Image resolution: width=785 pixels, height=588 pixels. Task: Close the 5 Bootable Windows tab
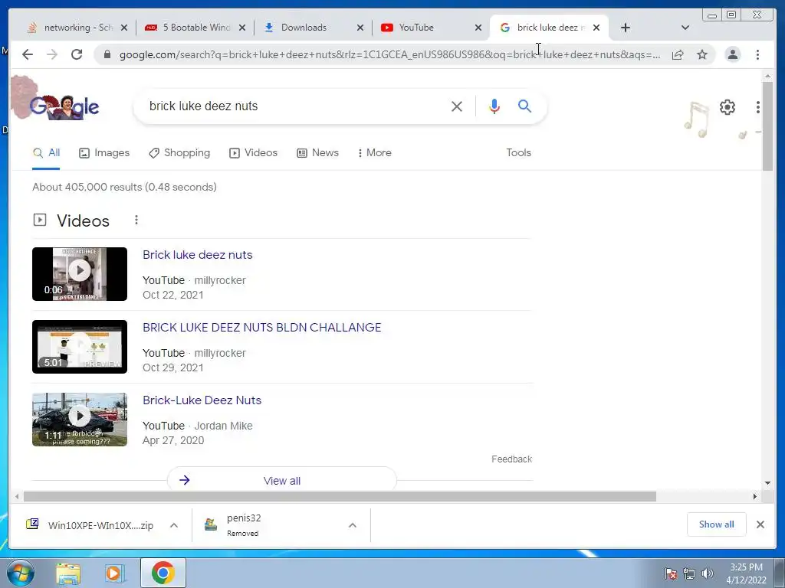coord(242,28)
